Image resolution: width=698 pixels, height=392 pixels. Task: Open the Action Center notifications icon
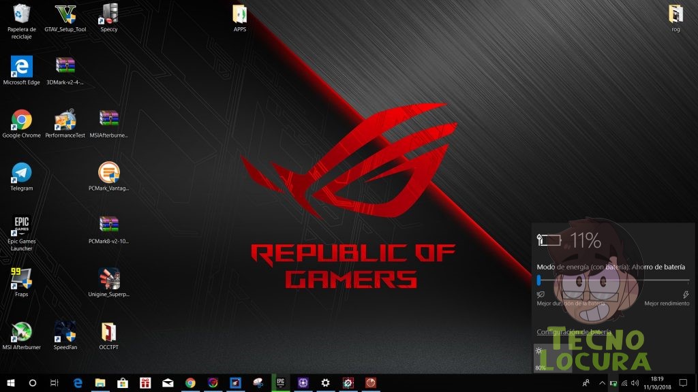tap(683, 382)
